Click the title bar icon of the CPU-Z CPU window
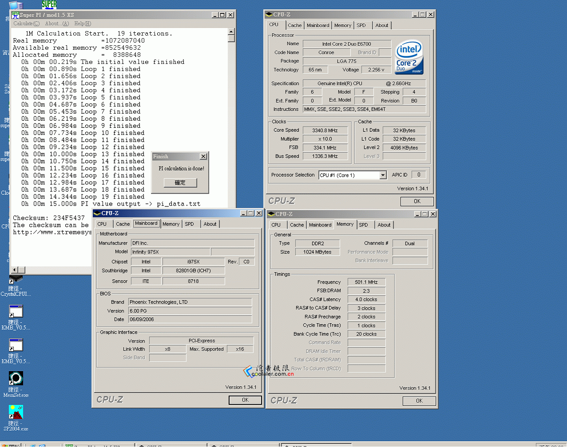567x447 pixels. [x=269, y=15]
